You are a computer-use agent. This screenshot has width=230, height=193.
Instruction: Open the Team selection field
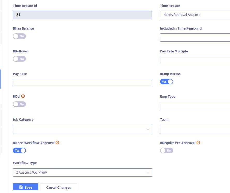[195, 129]
